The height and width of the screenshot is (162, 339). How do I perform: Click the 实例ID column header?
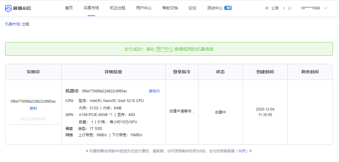click(x=33, y=72)
